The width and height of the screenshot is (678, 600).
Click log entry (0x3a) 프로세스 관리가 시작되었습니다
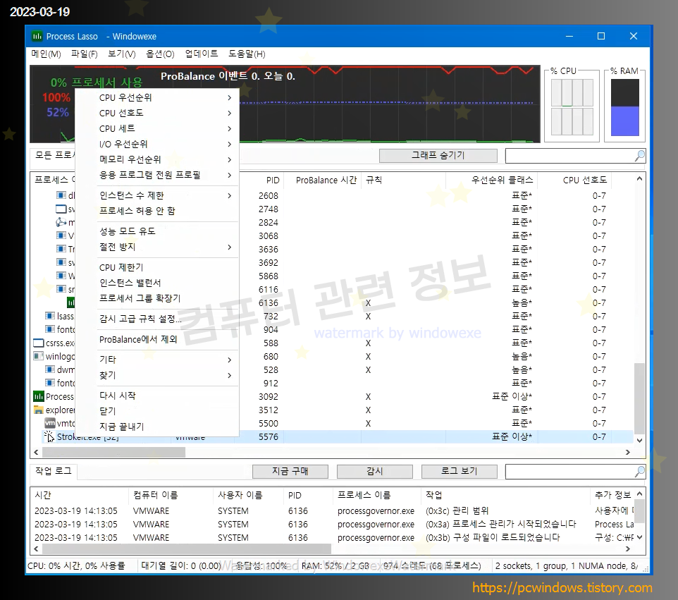500,525
